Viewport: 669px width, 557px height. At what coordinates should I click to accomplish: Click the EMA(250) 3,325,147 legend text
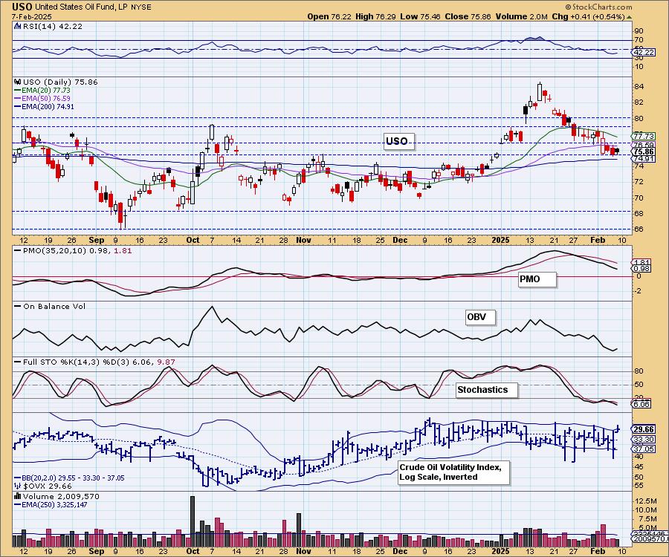(56, 504)
